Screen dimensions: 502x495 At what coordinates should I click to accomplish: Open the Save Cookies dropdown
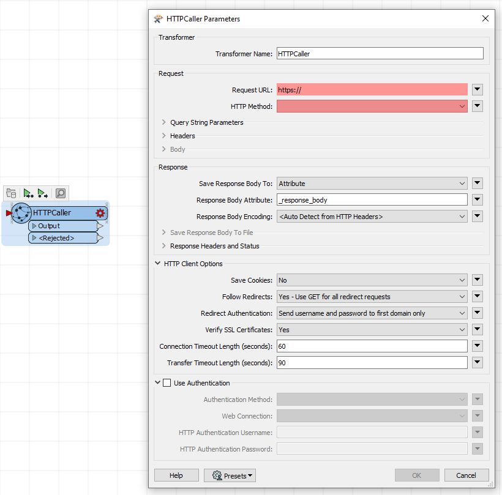tap(372, 280)
